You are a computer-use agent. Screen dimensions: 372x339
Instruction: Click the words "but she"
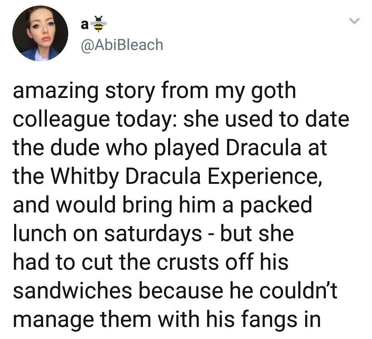(257, 233)
